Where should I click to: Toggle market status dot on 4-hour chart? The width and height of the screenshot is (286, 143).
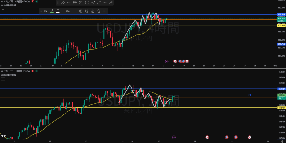click(x=37, y=2)
